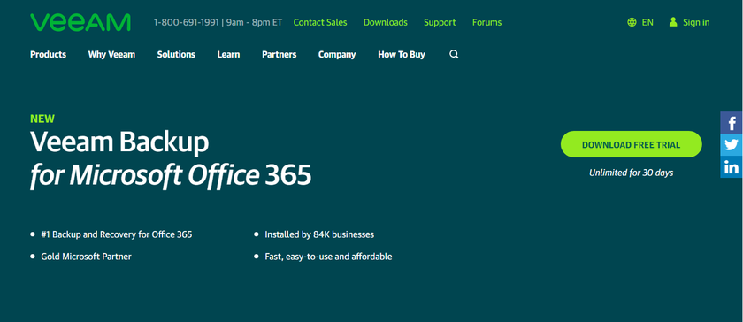Image resolution: width=743 pixels, height=322 pixels.
Task: Click the green NEW label
Action: [x=42, y=119]
